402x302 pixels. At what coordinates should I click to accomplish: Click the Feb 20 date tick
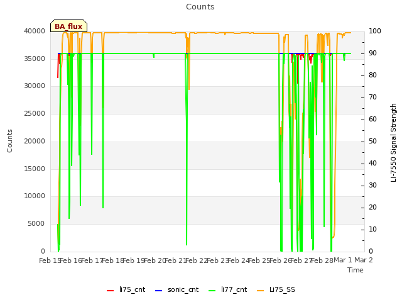(155, 260)
